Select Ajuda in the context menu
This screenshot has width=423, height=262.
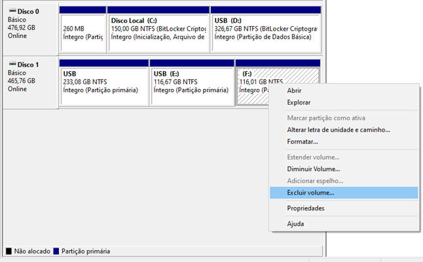(344, 223)
